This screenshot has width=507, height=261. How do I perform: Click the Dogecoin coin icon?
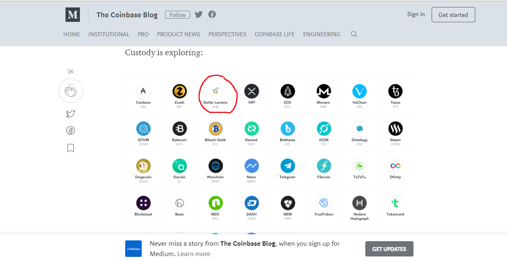tap(143, 166)
